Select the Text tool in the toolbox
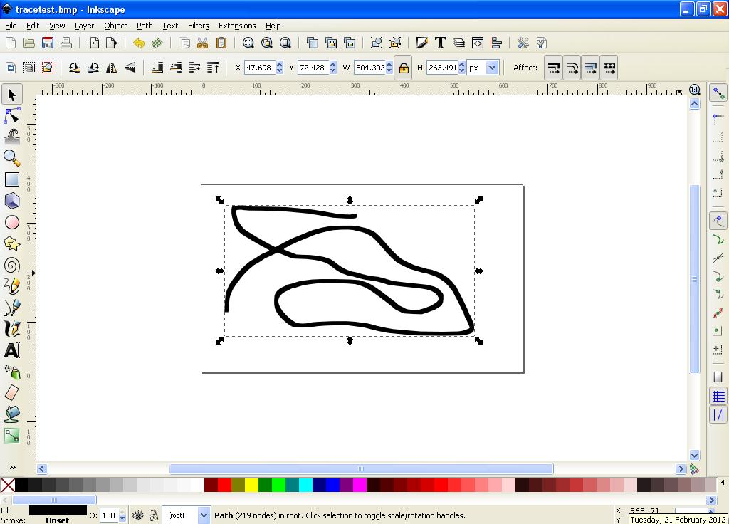This screenshot has width=729, height=524. 11,350
